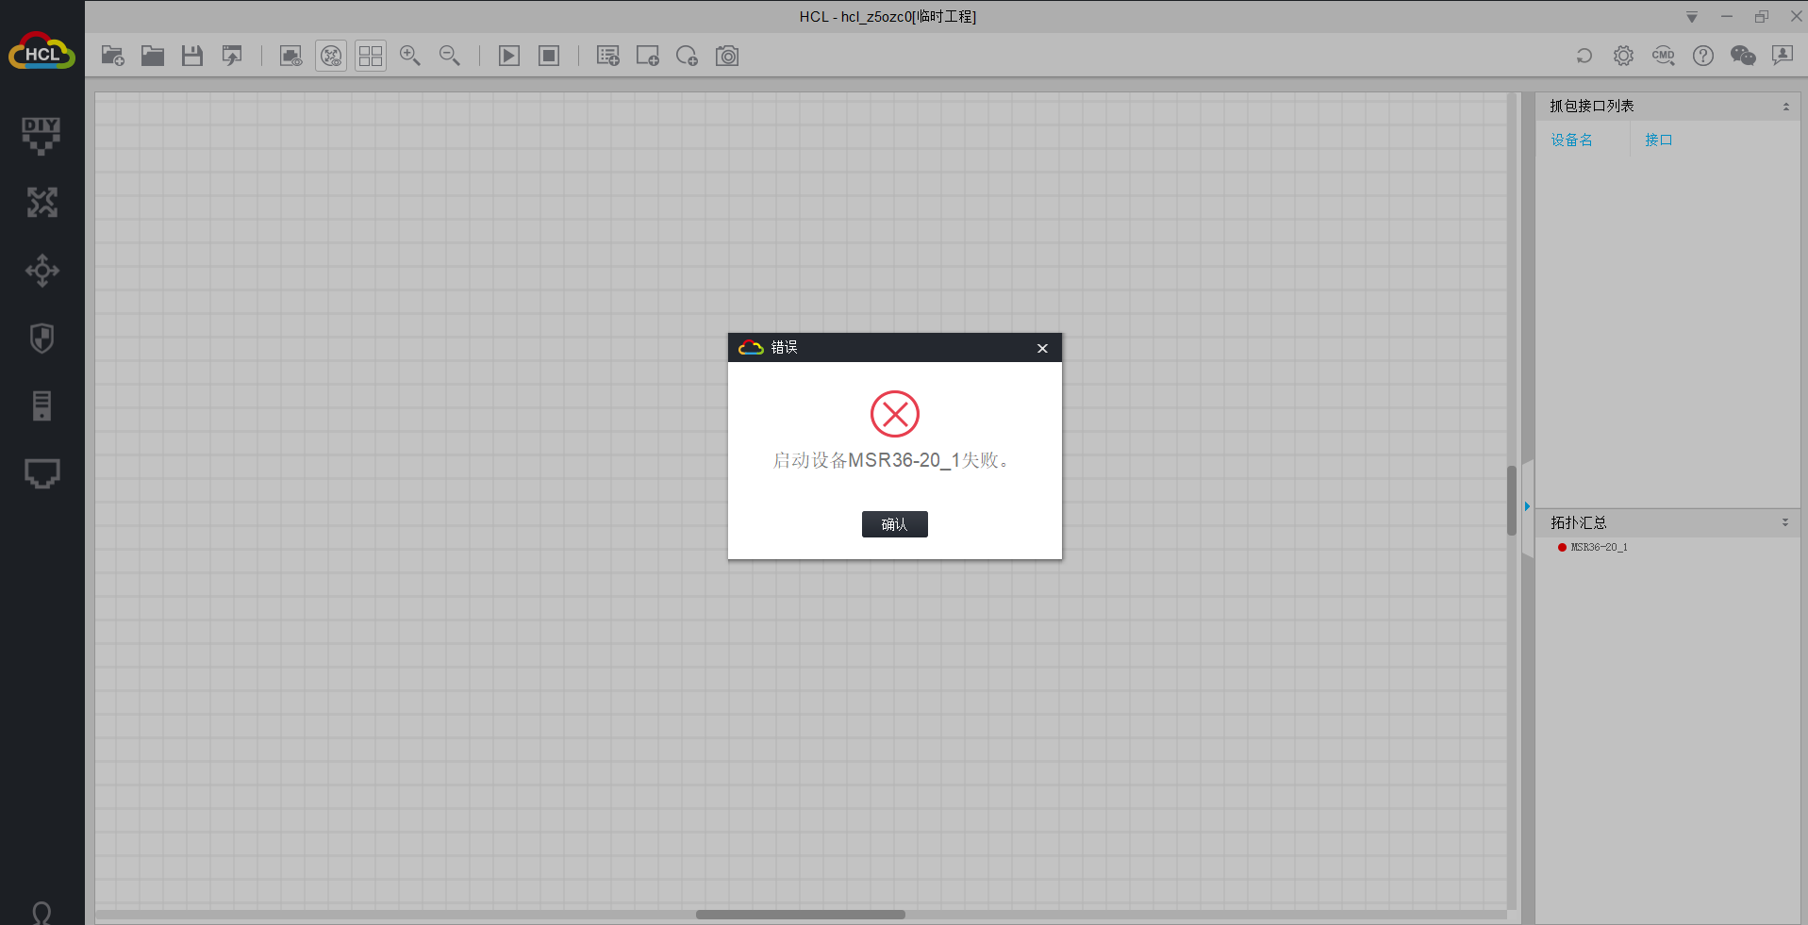Collapse the 抓包接口列表 panel
Viewport: 1808px width, 925px height.
tap(1785, 107)
